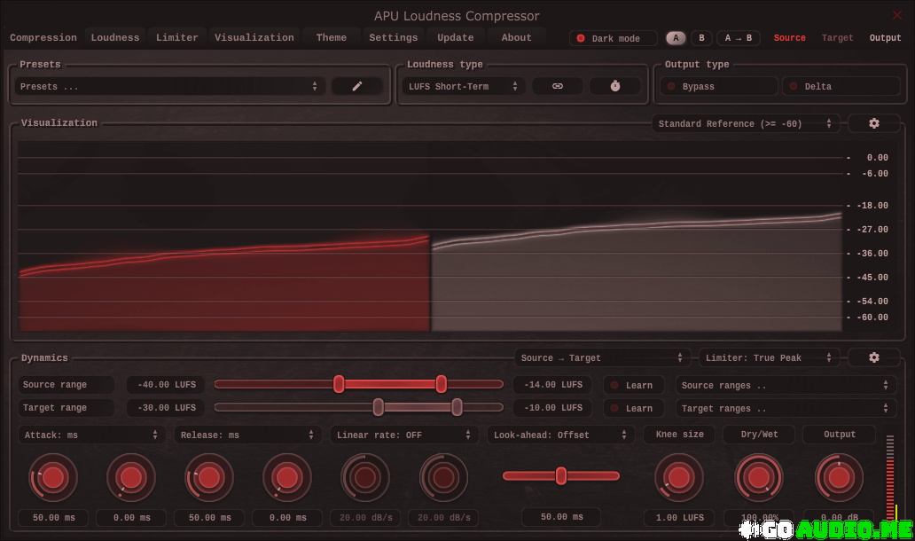Click the Source range slider upper handle

[442, 384]
